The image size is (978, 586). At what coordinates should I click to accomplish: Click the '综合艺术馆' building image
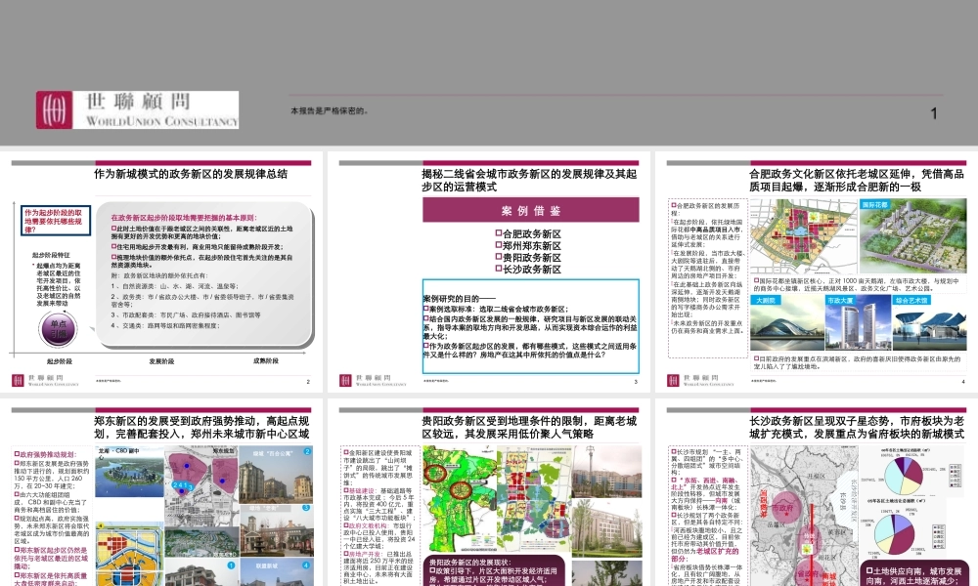(x=930, y=322)
